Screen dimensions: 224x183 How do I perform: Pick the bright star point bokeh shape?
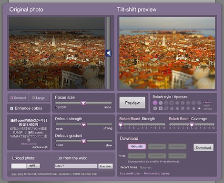[x=199, y=108]
